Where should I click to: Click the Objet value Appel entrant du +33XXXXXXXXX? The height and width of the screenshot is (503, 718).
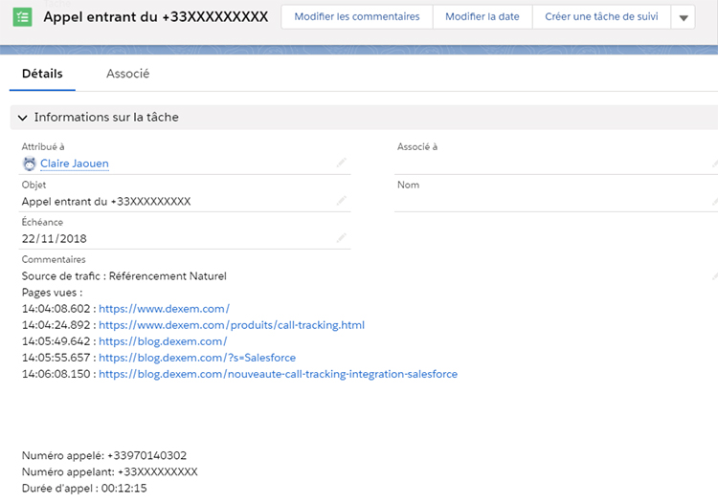click(x=106, y=202)
